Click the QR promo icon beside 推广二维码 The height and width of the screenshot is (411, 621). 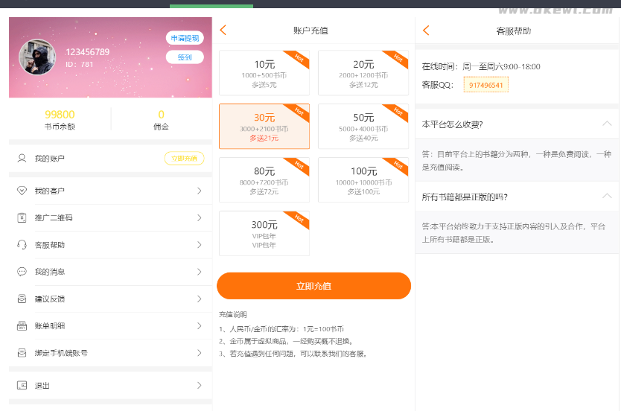(x=22, y=217)
